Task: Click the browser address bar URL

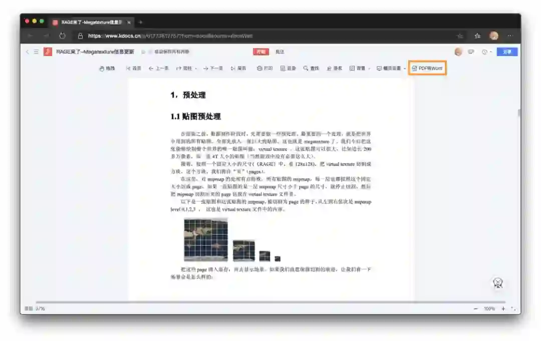Action: point(170,36)
